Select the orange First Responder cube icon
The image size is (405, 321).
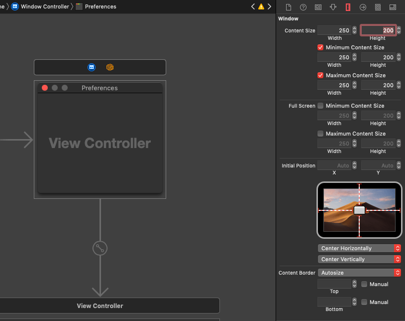point(109,67)
